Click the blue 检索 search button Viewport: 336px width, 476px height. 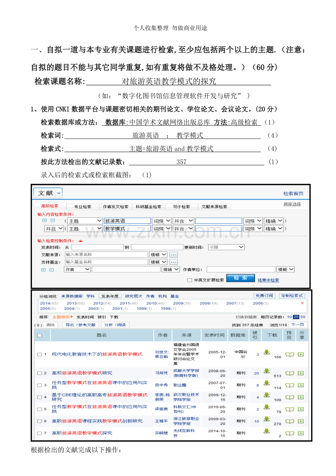click(x=240, y=278)
